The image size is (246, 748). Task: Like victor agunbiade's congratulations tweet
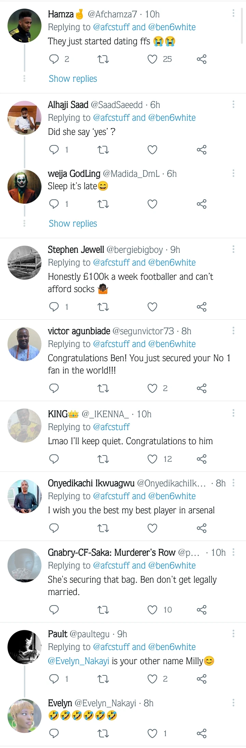pos(152,388)
